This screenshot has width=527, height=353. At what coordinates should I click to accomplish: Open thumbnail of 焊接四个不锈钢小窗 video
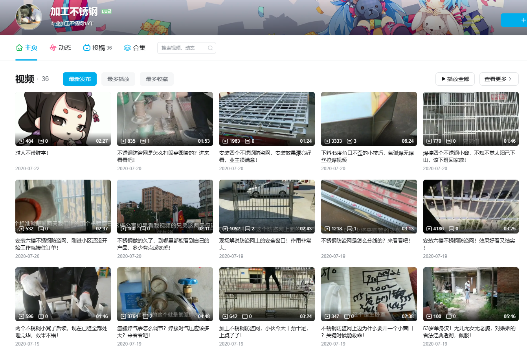[471, 119]
